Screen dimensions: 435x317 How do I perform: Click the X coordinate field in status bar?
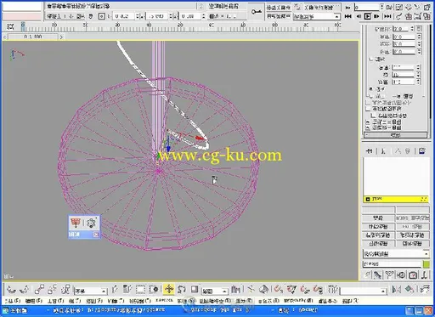(x=124, y=16)
